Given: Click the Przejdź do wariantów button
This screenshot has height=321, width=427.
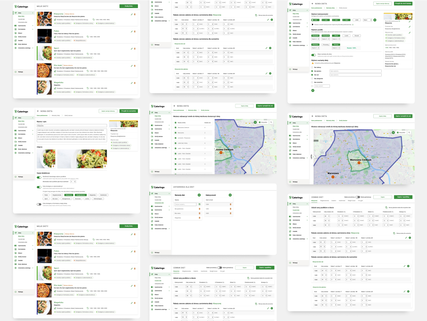Looking at the screenshot, I should [x=129, y=111].
